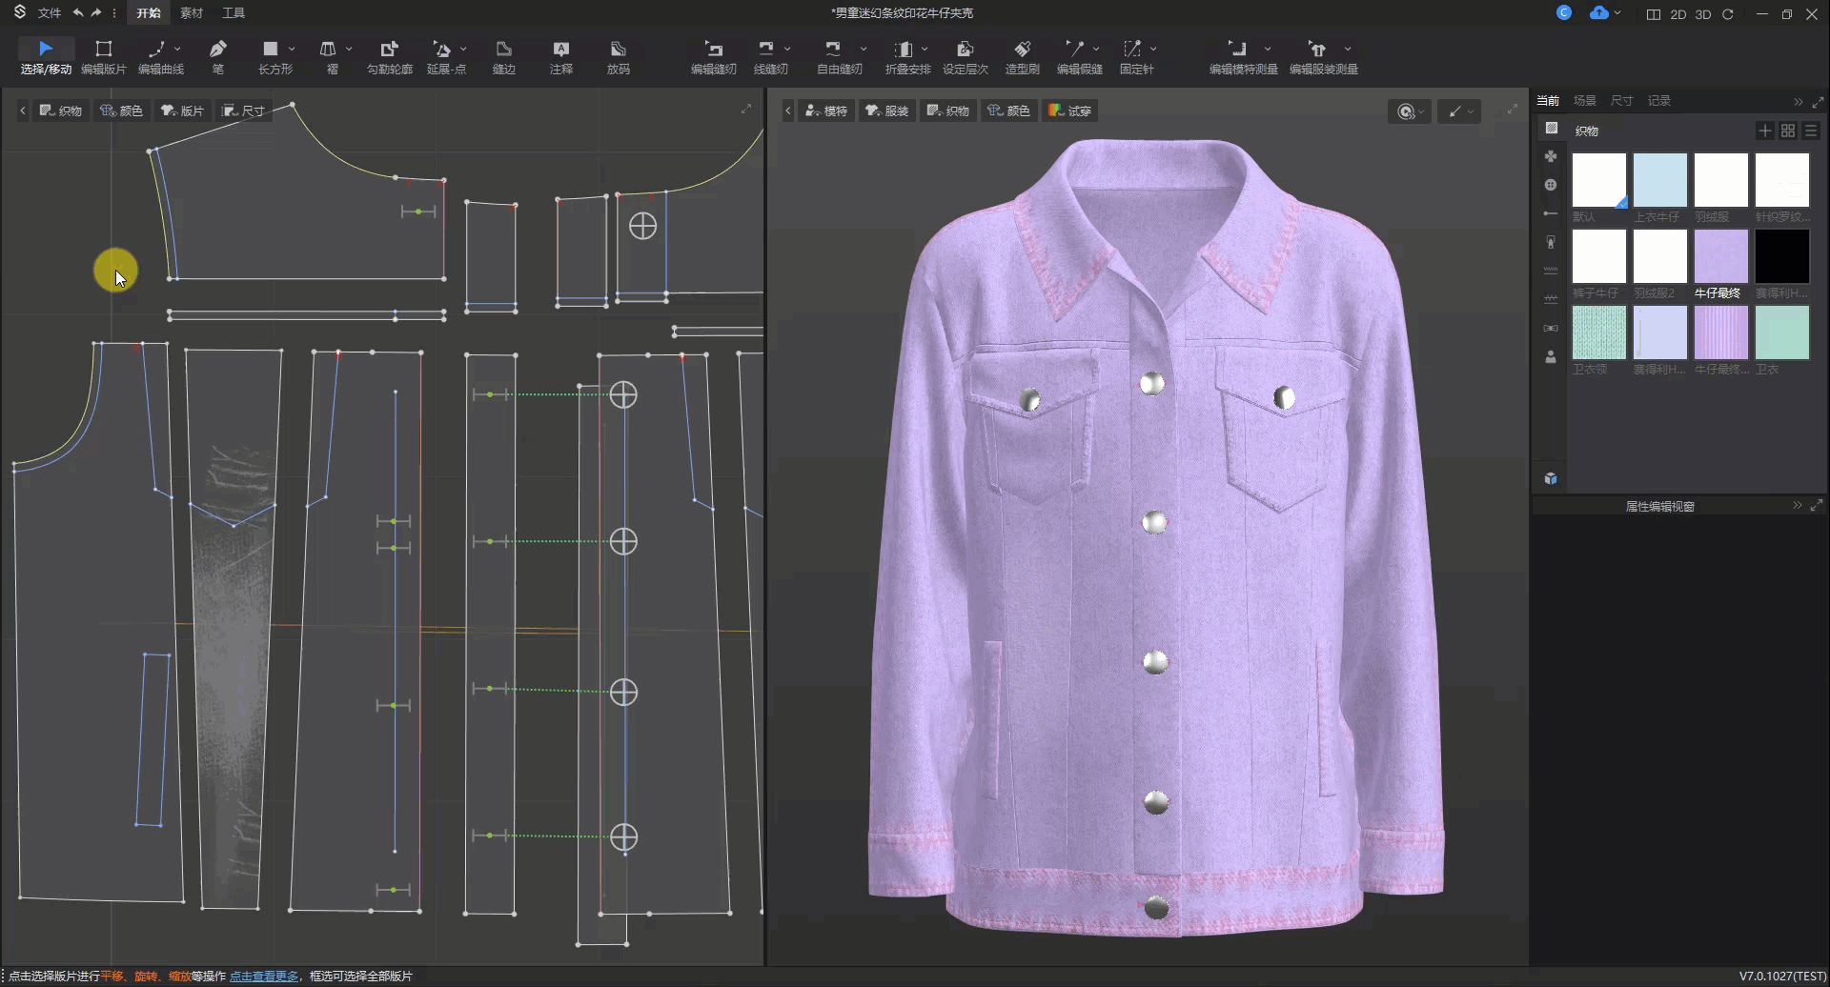Toggle 3D view mode

point(1703,14)
